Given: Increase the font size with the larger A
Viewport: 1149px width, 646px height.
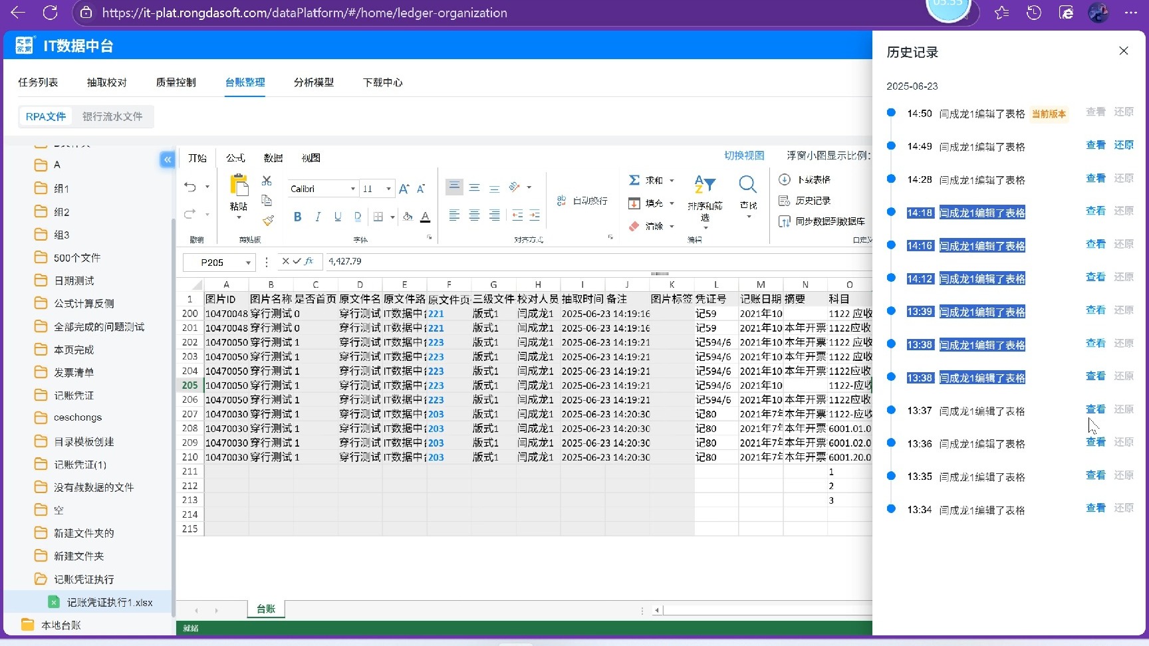Looking at the screenshot, I should coord(404,189).
